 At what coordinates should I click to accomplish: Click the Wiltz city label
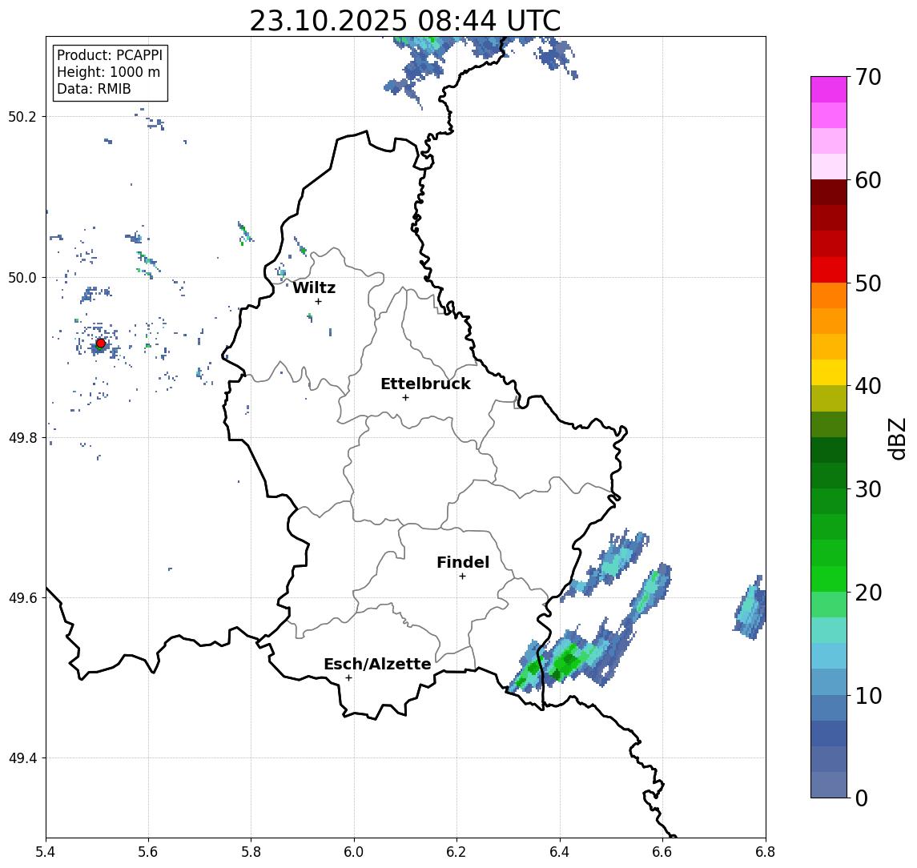(x=314, y=287)
